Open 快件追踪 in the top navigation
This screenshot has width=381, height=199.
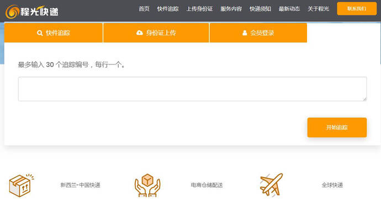point(168,9)
